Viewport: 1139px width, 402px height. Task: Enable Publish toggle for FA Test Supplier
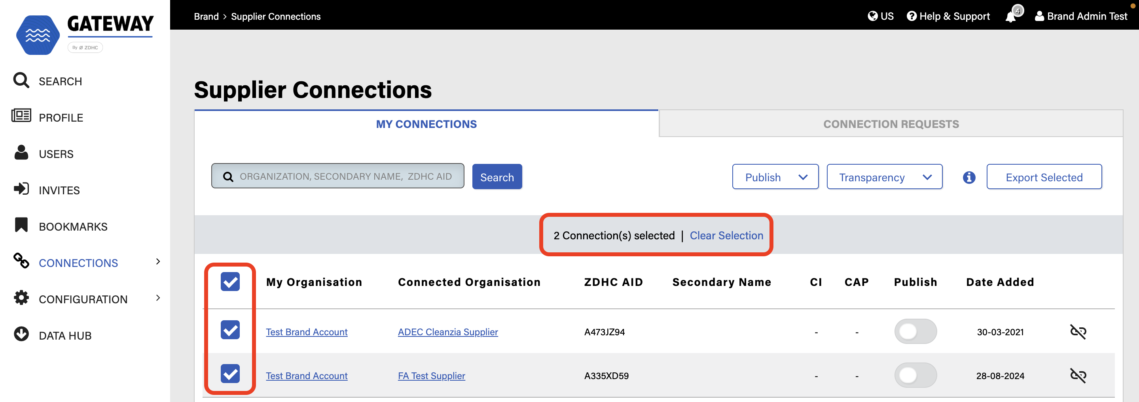click(x=915, y=376)
